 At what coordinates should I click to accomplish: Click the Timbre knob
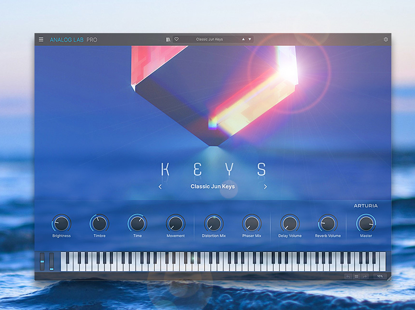[100, 223]
